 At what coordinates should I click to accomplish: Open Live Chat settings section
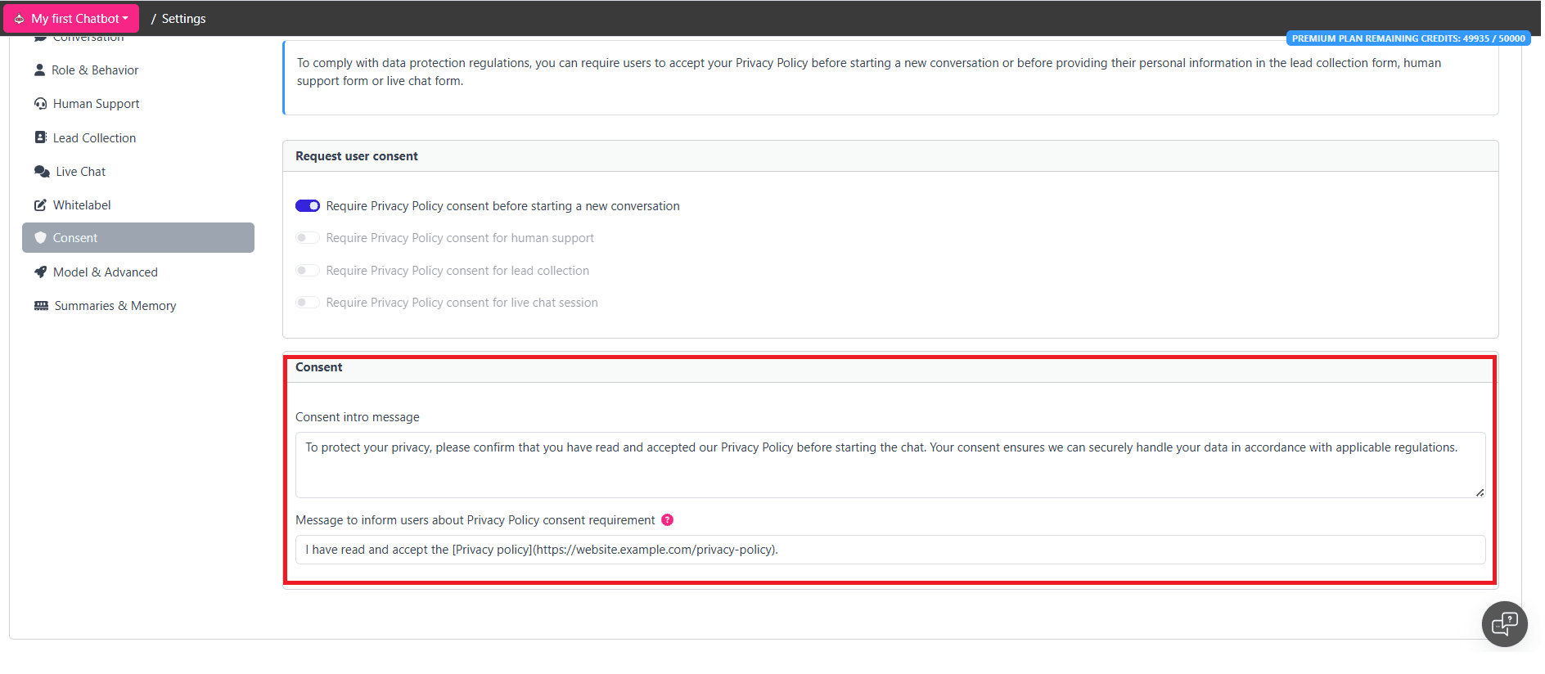(80, 172)
